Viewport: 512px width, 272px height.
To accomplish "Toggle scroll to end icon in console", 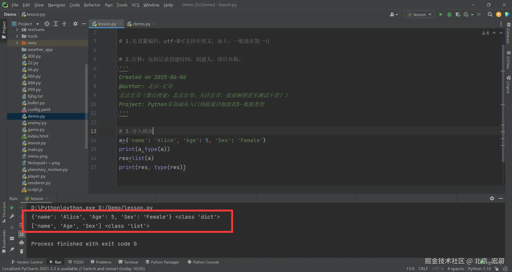I will tap(22, 234).
